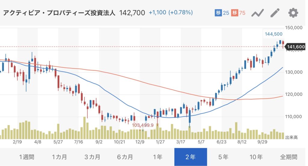The width and height of the screenshot is (308, 166).
Task: Open the chart type line icon
Action: point(257,13)
